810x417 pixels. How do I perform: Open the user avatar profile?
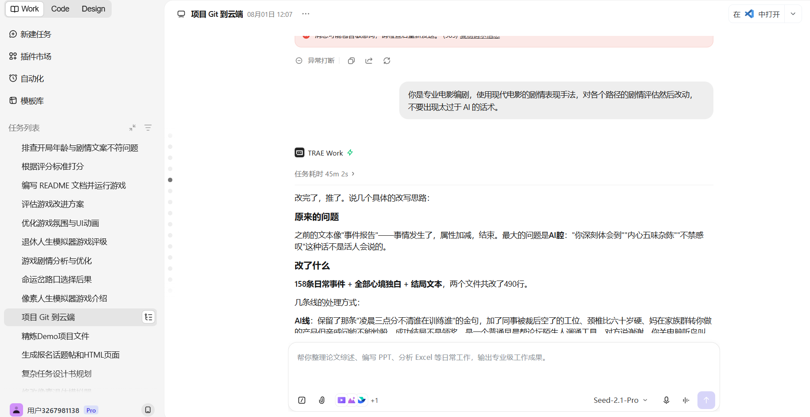[x=16, y=410]
